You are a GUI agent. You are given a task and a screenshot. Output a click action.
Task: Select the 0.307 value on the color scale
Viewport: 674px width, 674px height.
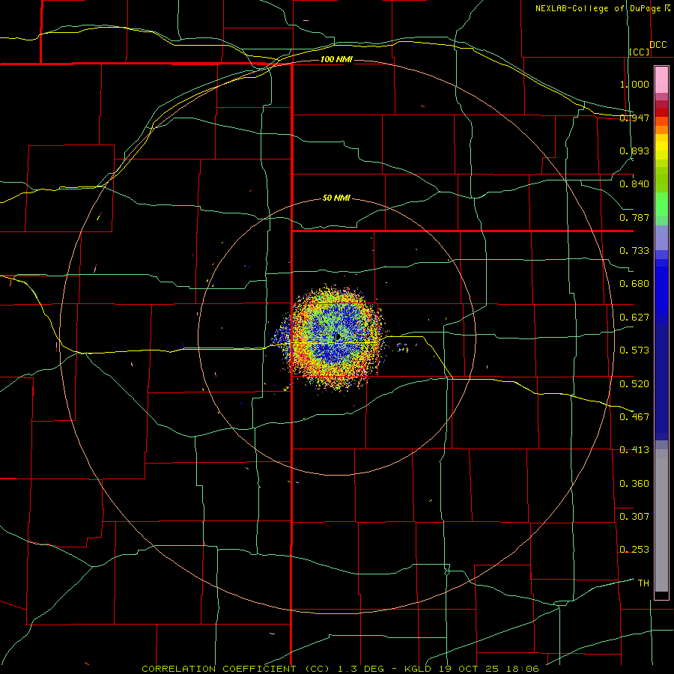coord(634,517)
